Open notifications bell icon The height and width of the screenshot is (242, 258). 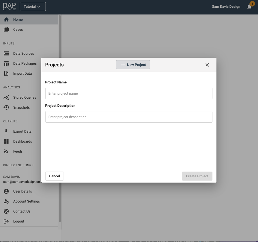click(249, 7)
